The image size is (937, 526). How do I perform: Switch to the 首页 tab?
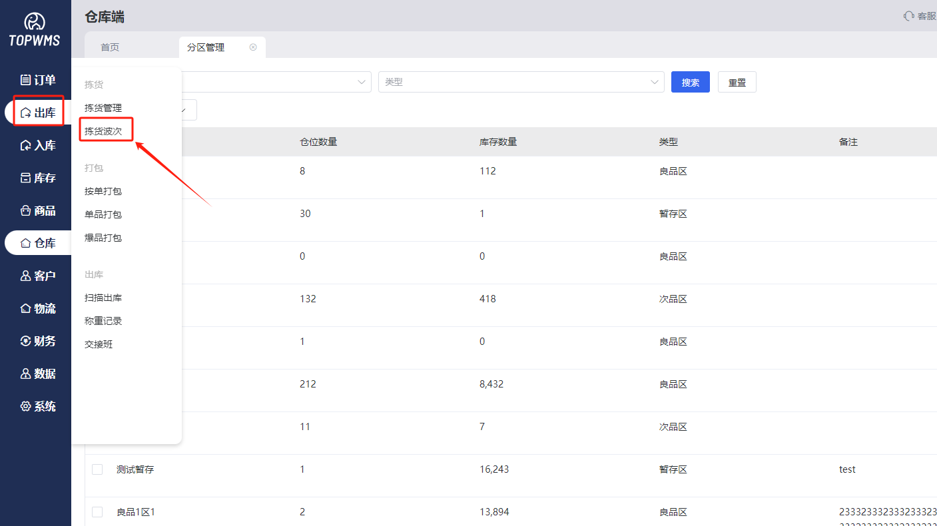pyautogui.click(x=110, y=47)
